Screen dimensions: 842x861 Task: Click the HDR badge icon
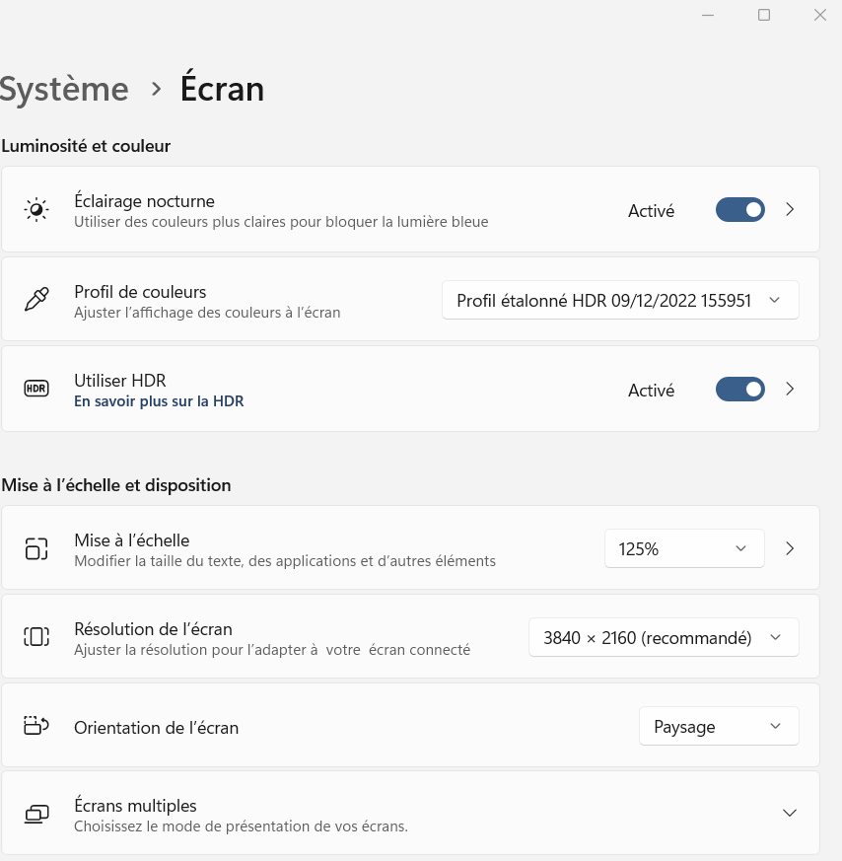pos(36,389)
